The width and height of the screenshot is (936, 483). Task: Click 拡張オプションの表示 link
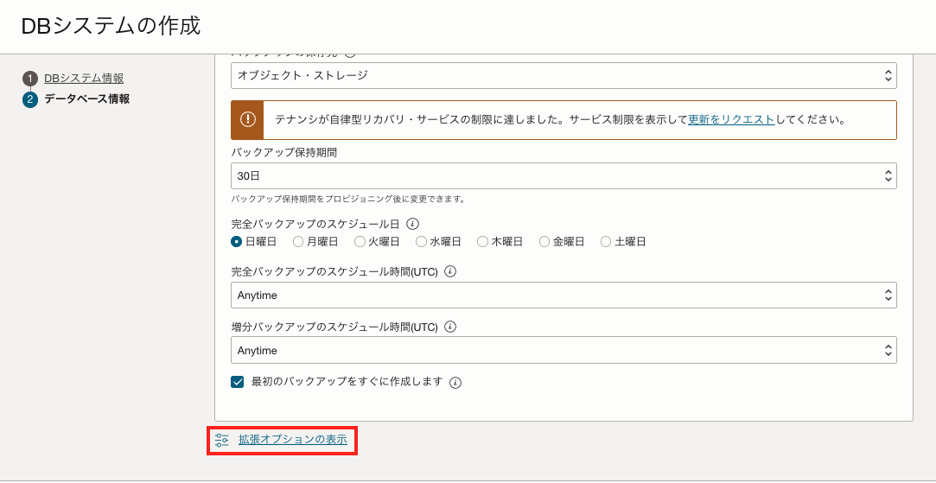292,440
